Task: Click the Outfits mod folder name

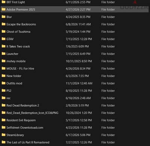Action: click(x=14, y=83)
